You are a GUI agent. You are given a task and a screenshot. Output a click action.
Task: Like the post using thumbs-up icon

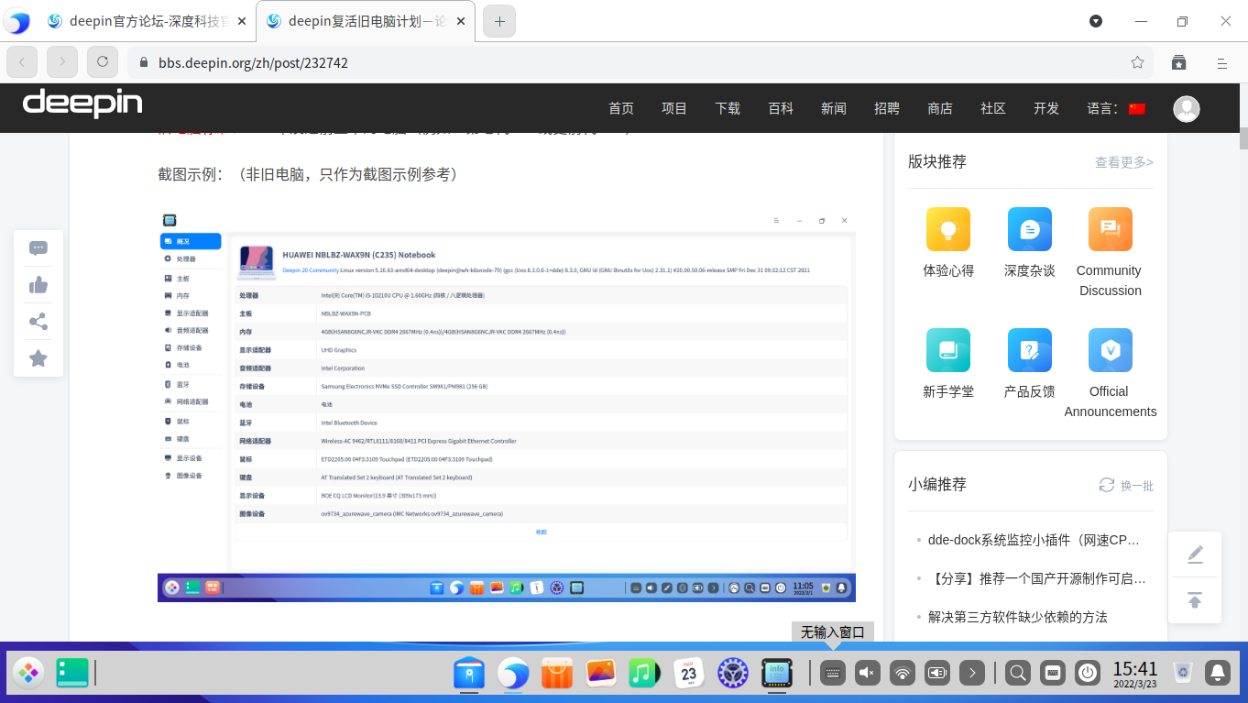pyautogui.click(x=38, y=284)
